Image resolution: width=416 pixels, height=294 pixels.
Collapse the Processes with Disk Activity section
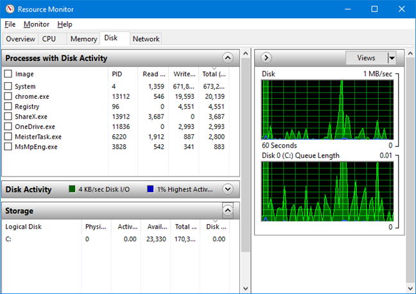coord(228,58)
